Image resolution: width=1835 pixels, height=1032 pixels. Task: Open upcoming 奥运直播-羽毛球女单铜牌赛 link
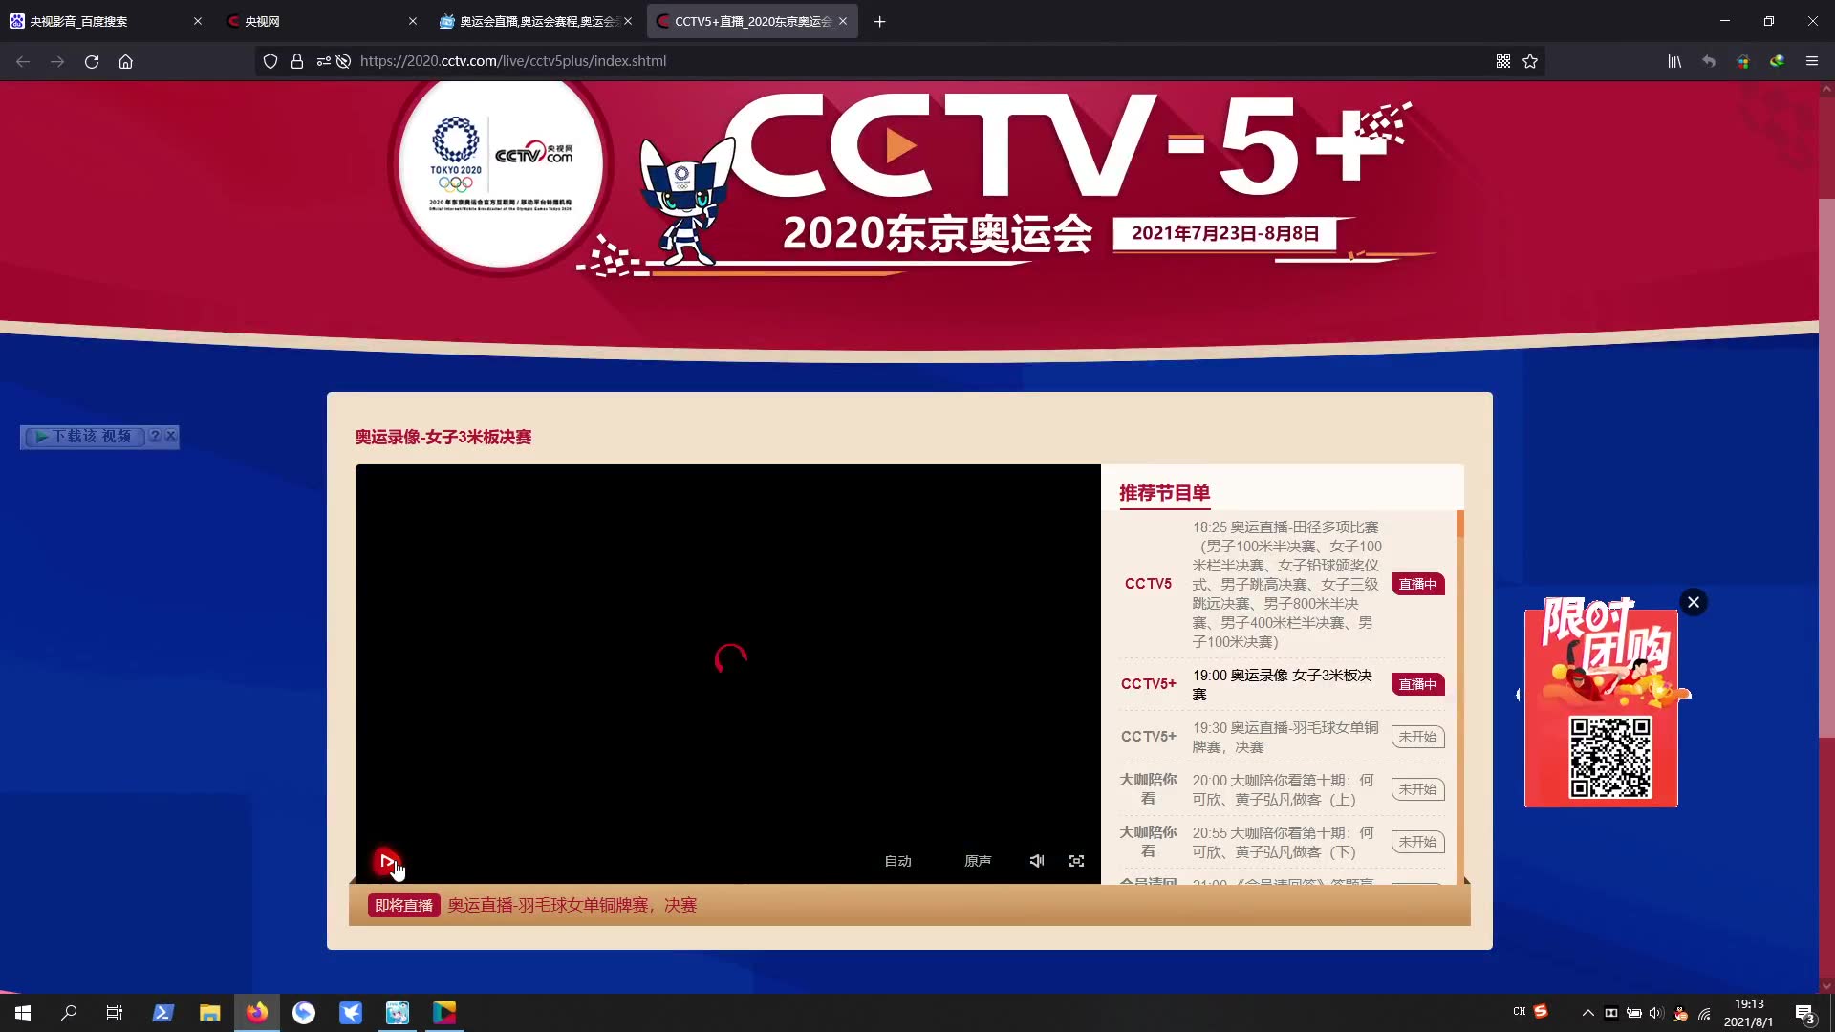[x=572, y=905]
